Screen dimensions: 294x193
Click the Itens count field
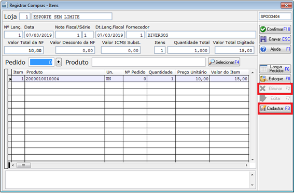click(x=160, y=50)
